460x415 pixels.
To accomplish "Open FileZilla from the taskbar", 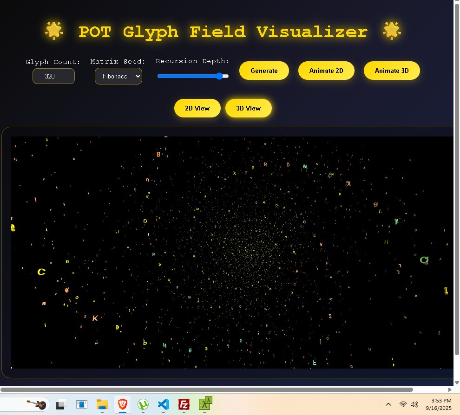I will pos(184,404).
